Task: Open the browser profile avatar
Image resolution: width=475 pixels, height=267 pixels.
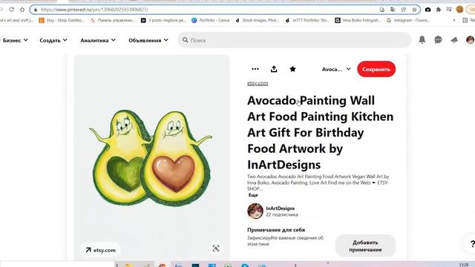Action: pos(459,10)
